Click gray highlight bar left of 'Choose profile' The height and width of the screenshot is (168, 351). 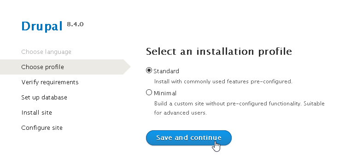pos(11,67)
